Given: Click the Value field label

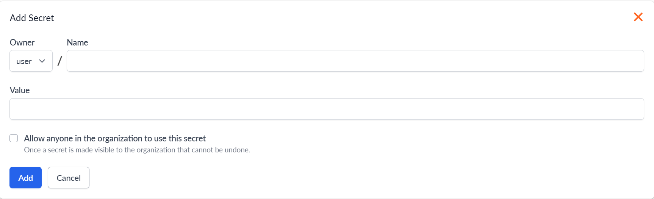Looking at the screenshot, I should pos(20,90).
